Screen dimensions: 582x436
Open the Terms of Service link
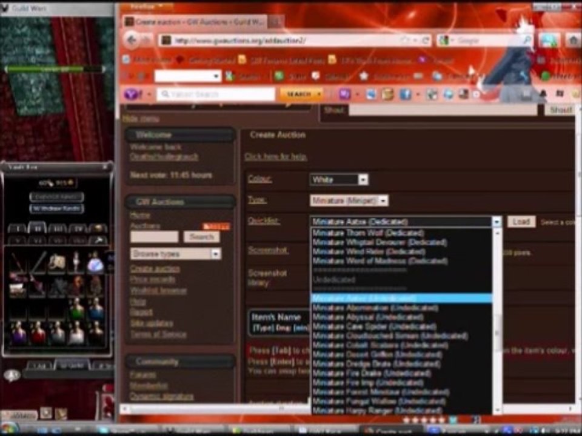[158, 334]
